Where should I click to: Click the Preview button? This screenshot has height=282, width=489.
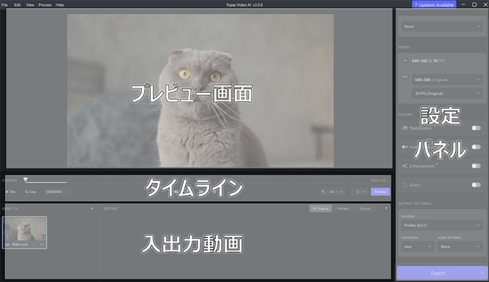(x=380, y=191)
